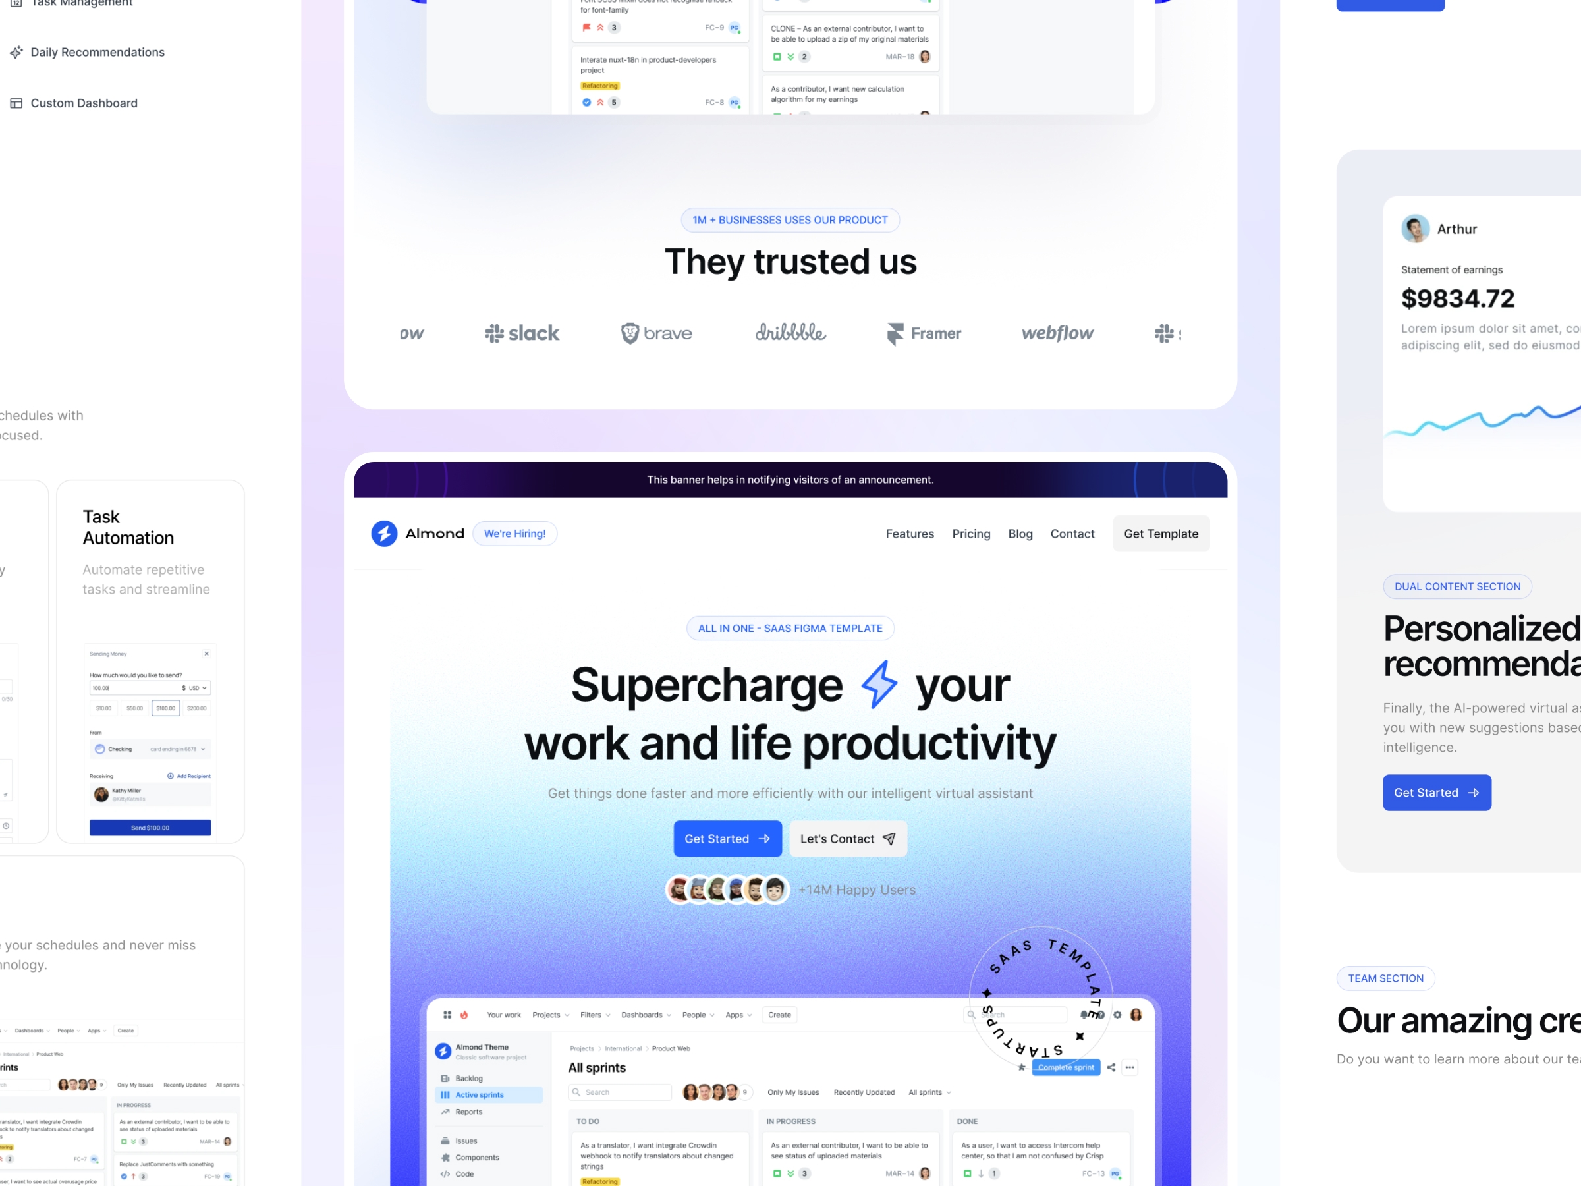The width and height of the screenshot is (1581, 1186).
Task: Expand the Active sprints item in sidebar
Action: pos(480,1095)
